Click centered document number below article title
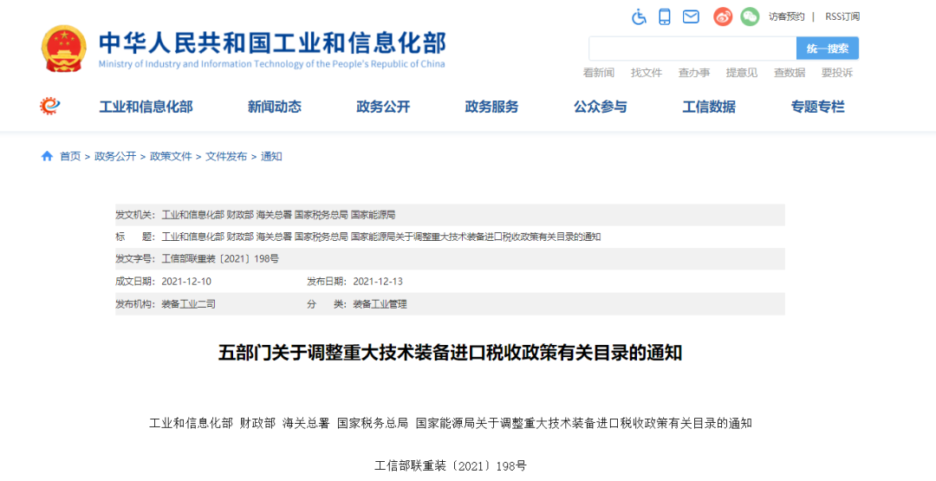This screenshot has height=481, width=936. (450, 465)
